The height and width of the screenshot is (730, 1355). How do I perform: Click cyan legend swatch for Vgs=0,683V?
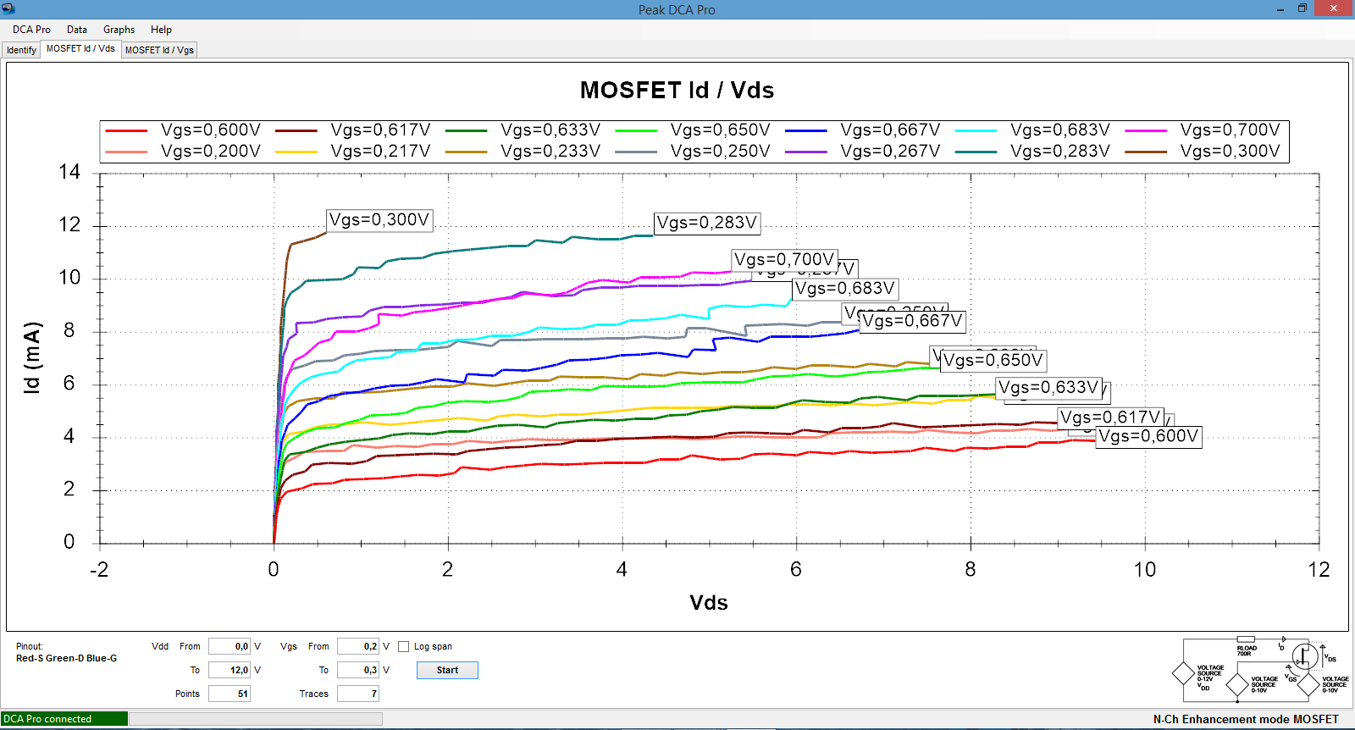click(x=976, y=130)
